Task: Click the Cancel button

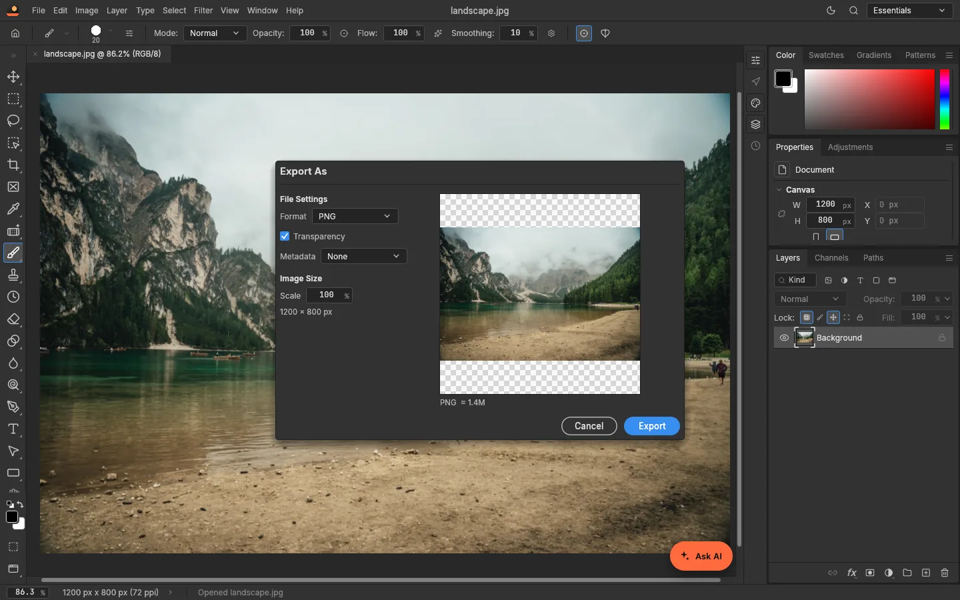Action: coord(589,426)
